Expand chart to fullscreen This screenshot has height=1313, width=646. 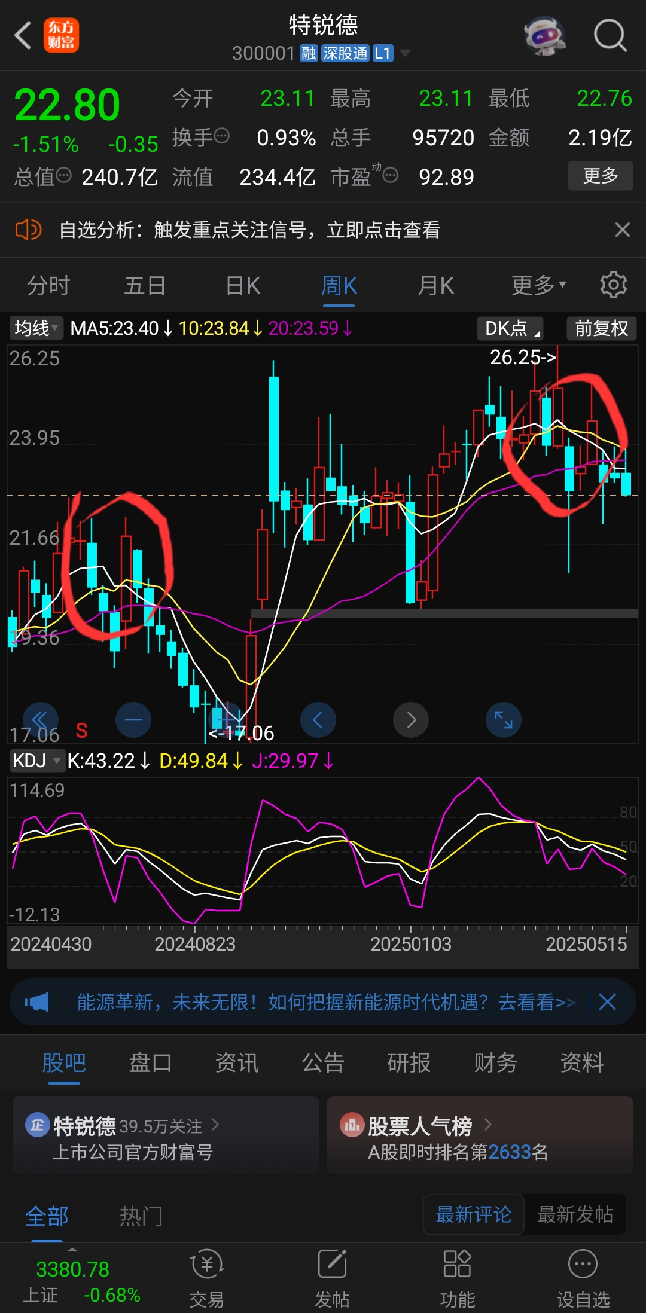(504, 720)
